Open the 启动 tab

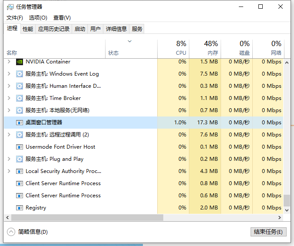[80, 29]
